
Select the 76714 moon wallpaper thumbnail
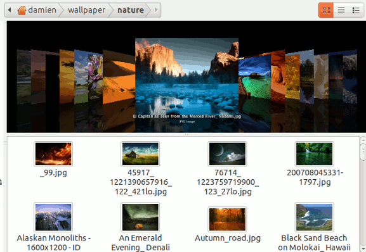pos(227,154)
